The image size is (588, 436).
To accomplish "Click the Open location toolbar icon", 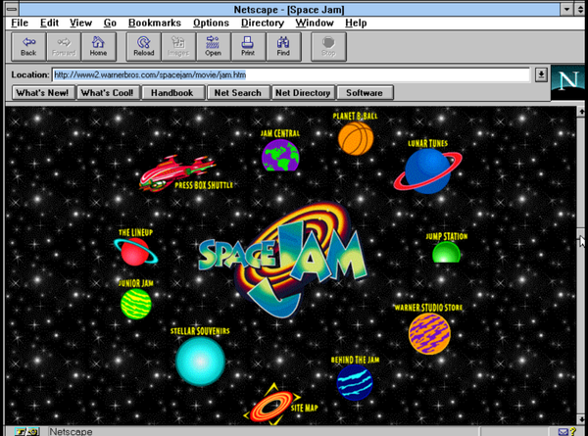I will [x=213, y=46].
